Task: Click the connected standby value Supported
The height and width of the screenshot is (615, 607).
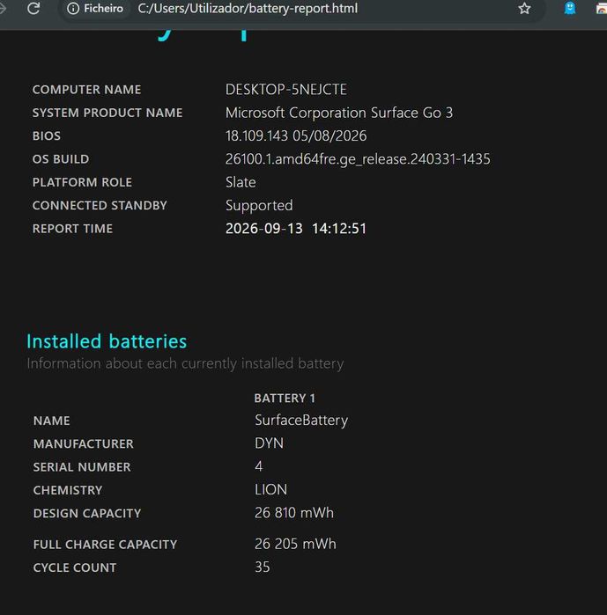Action: click(x=259, y=206)
